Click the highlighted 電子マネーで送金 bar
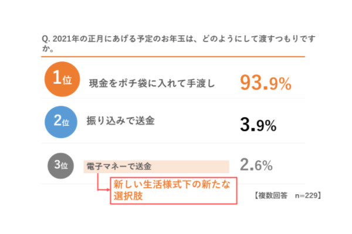 click(x=156, y=167)
